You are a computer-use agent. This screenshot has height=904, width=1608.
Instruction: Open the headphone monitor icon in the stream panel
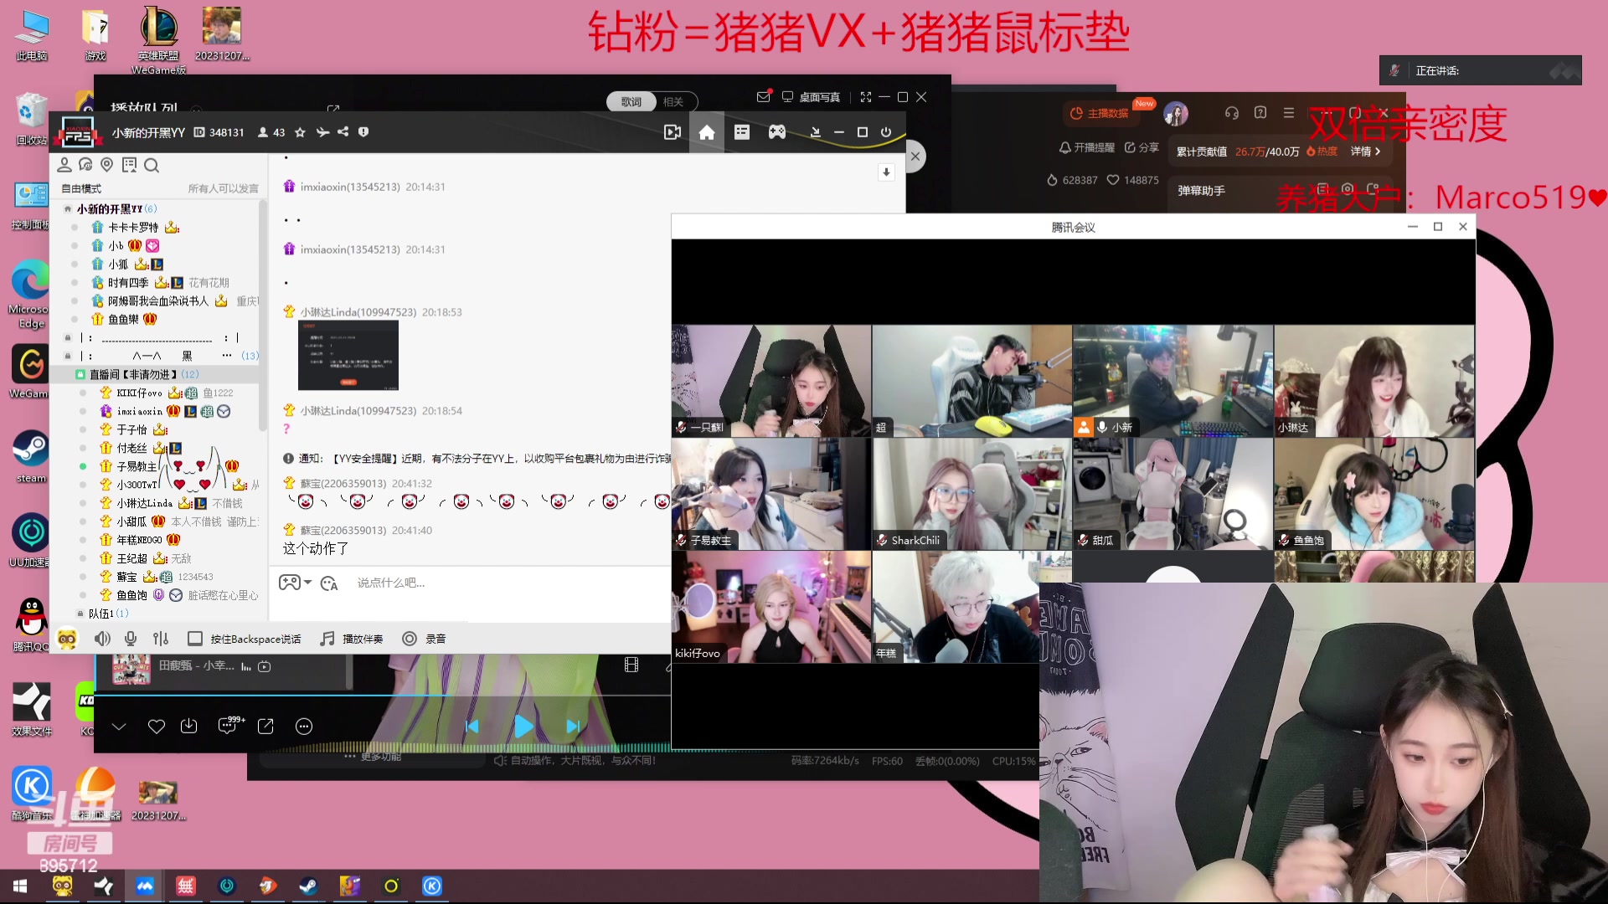(1231, 112)
